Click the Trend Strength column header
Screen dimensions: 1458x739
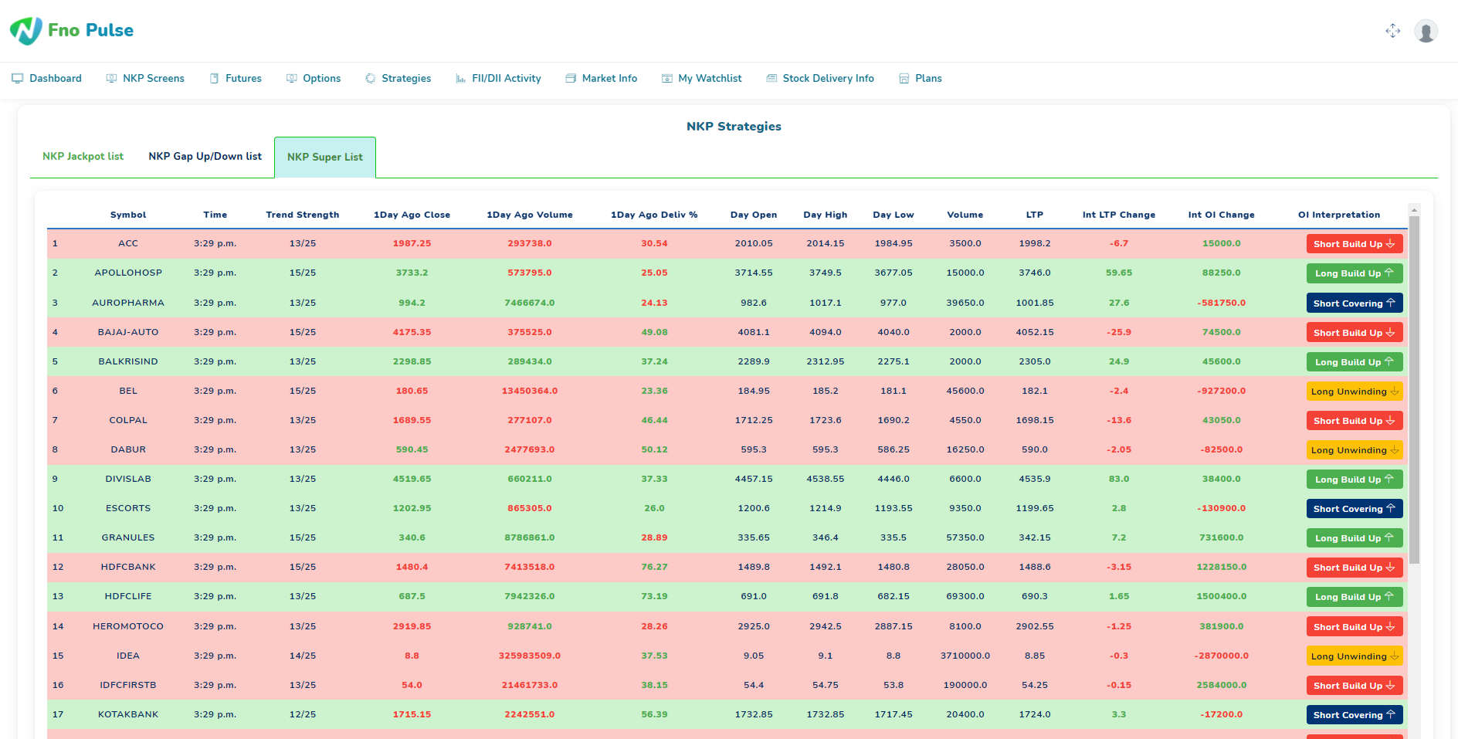pyautogui.click(x=303, y=215)
